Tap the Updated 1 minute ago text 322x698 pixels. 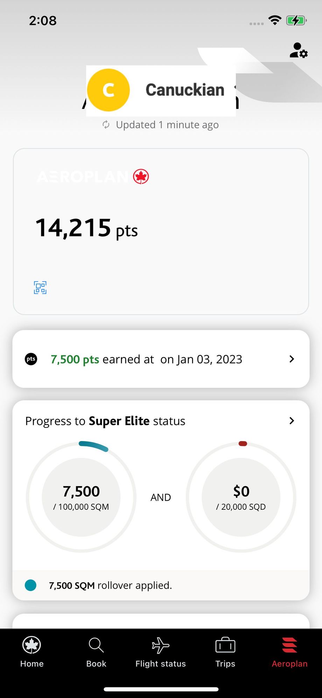point(167,125)
